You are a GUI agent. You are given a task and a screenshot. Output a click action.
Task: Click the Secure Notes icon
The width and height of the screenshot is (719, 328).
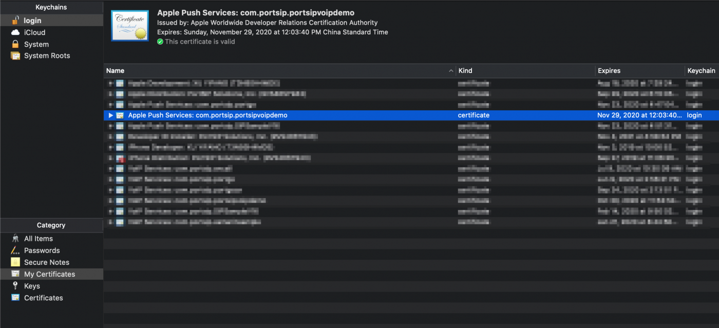point(15,262)
